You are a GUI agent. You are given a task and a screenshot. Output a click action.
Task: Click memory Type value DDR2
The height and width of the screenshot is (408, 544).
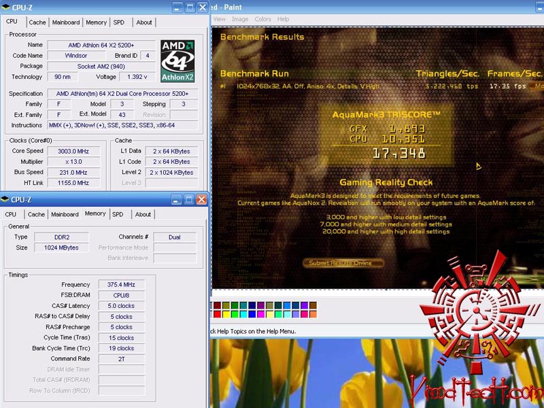pyautogui.click(x=62, y=237)
